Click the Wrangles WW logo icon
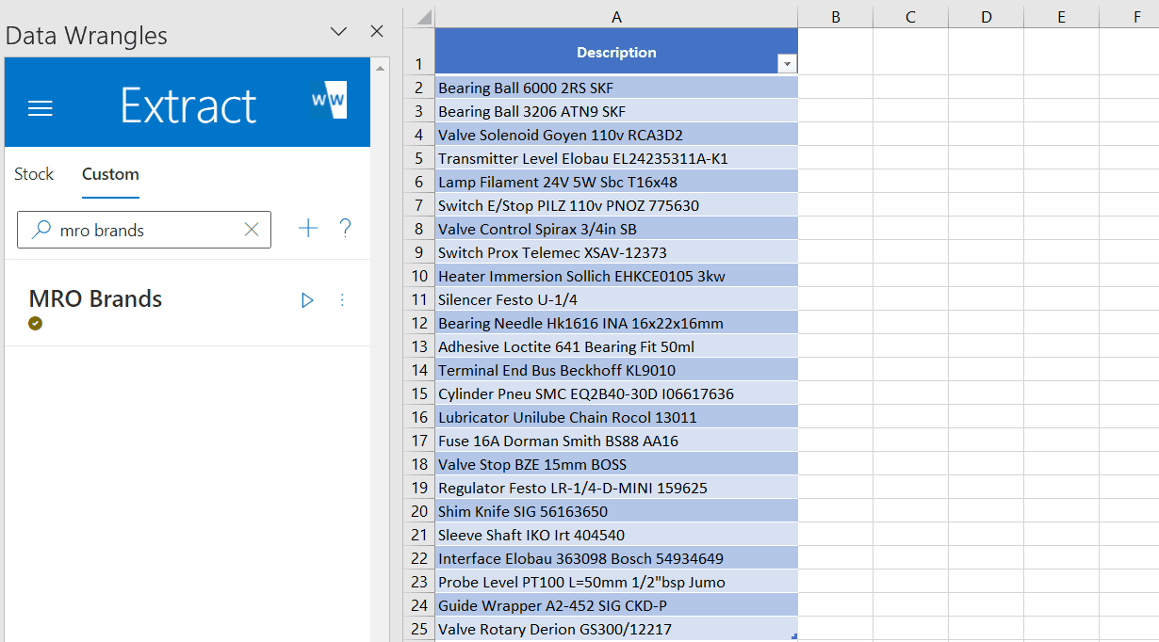 coord(329,100)
